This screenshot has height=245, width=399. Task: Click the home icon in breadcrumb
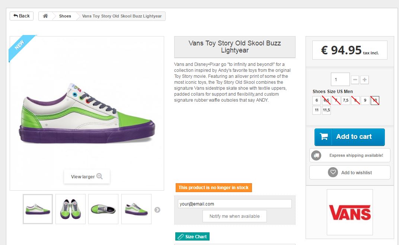coord(45,16)
